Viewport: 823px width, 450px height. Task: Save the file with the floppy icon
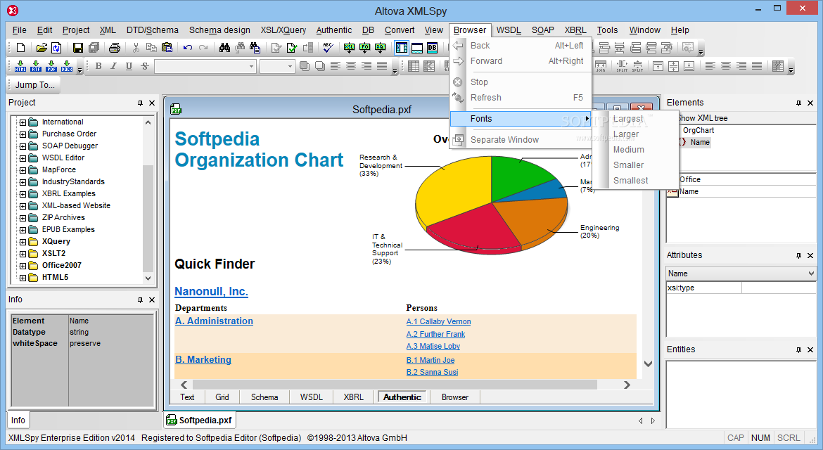click(77, 48)
